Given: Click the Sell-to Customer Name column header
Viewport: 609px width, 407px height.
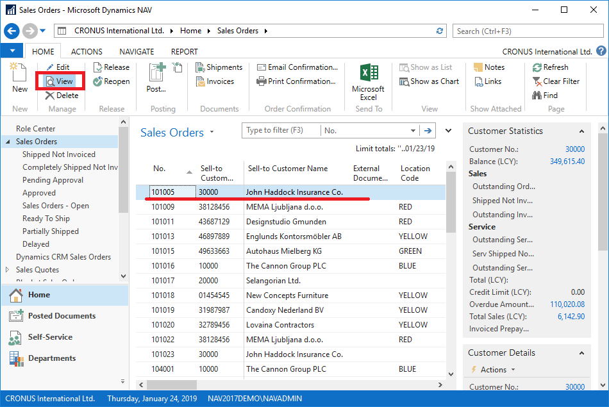Looking at the screenshot, I should click(287, 169).
